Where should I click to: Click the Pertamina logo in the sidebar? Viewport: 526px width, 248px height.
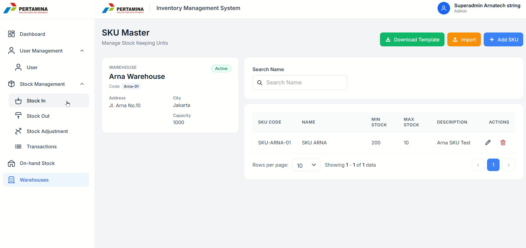pyautogui.click(x=26, y=8)
